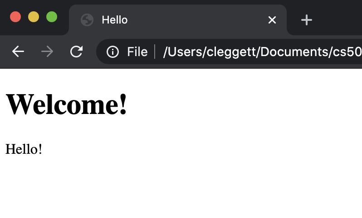Click the red window close button

point(15,17)
